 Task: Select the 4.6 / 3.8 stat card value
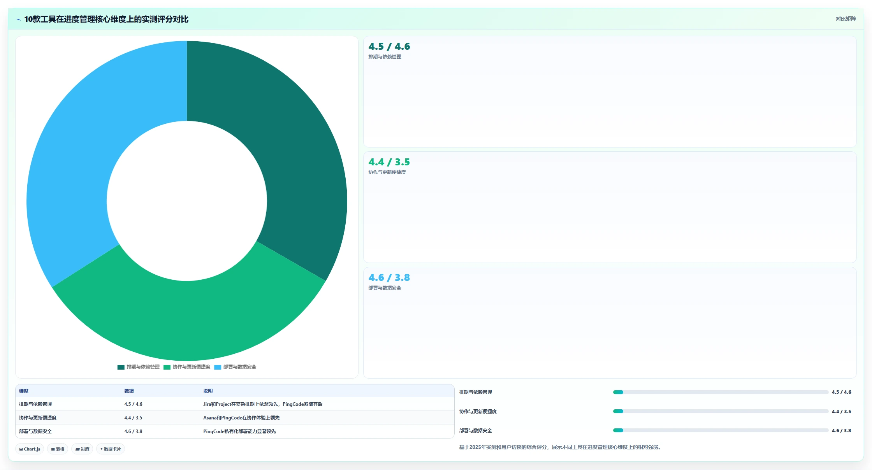click(389, 278)
